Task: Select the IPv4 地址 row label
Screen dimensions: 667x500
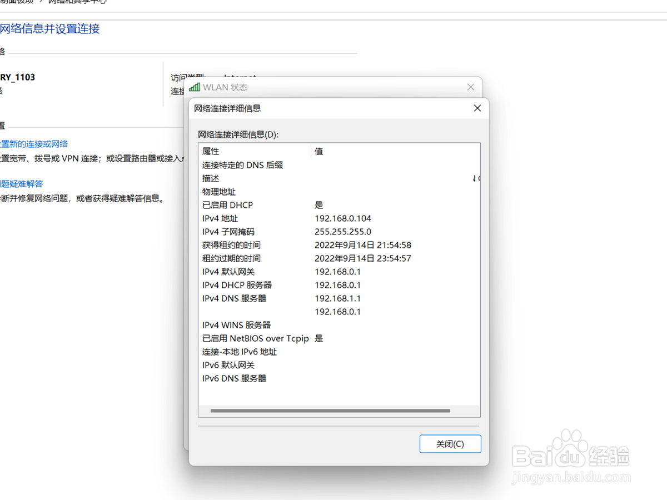Action: [220, 218]
